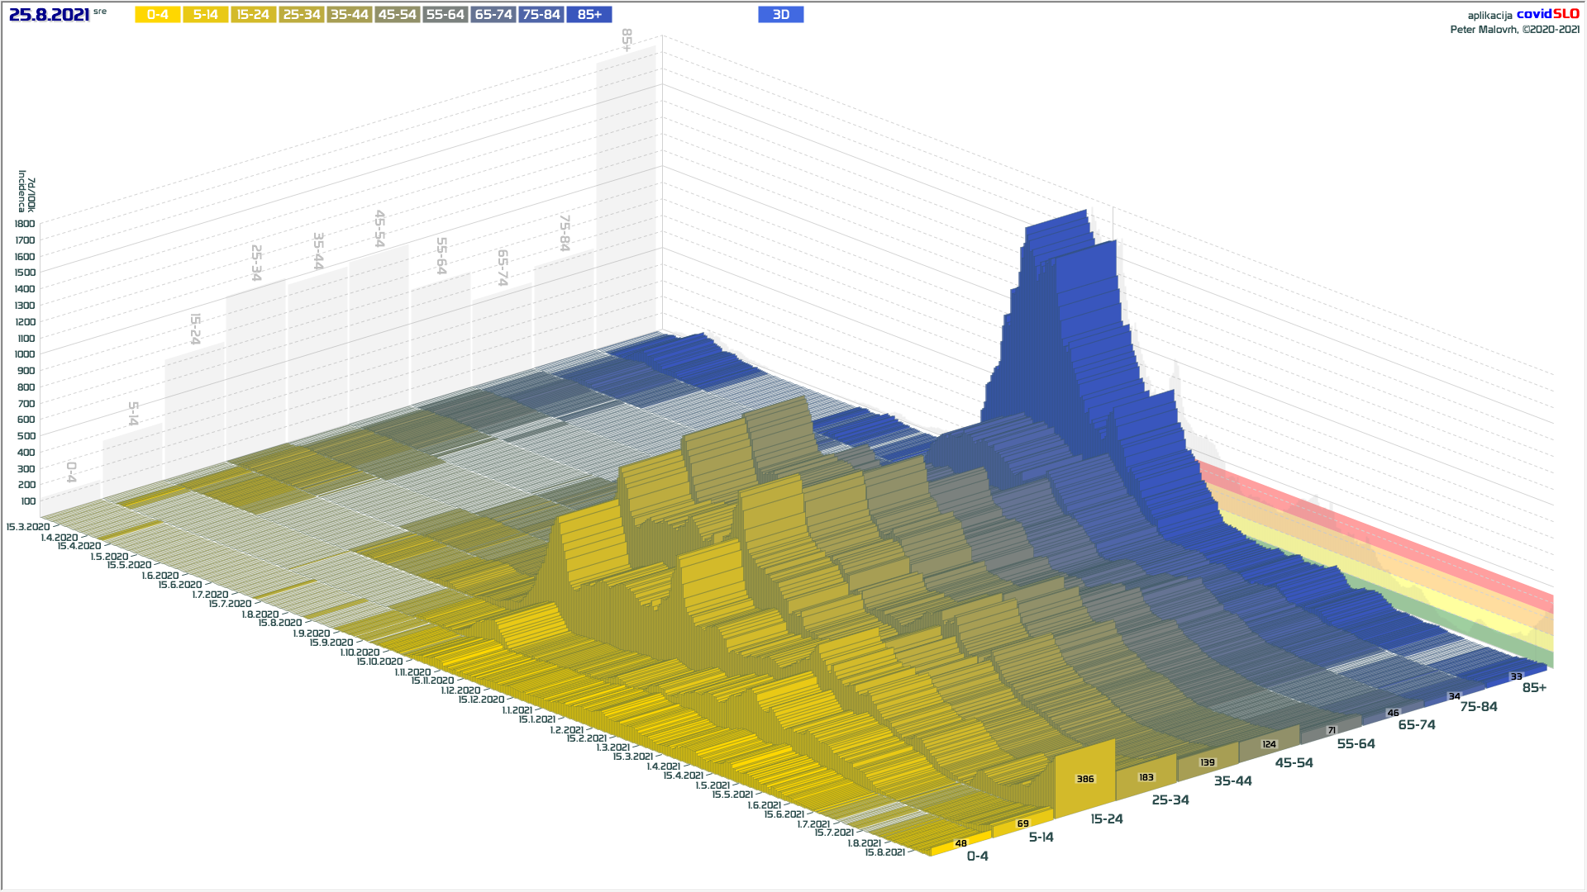Switch off the 3D view button
The width and height of the screenshot is (1587, 892).
pyautogui.click(x=780, y=15)
